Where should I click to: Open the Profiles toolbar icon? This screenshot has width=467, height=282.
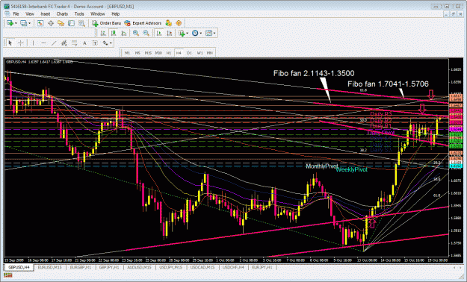[x=23, y=23]
